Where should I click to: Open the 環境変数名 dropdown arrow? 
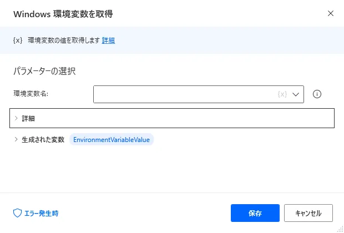click(x=296, y=94)
